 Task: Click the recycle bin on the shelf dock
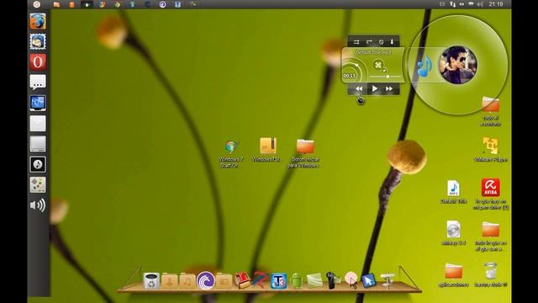coord(151,280)
